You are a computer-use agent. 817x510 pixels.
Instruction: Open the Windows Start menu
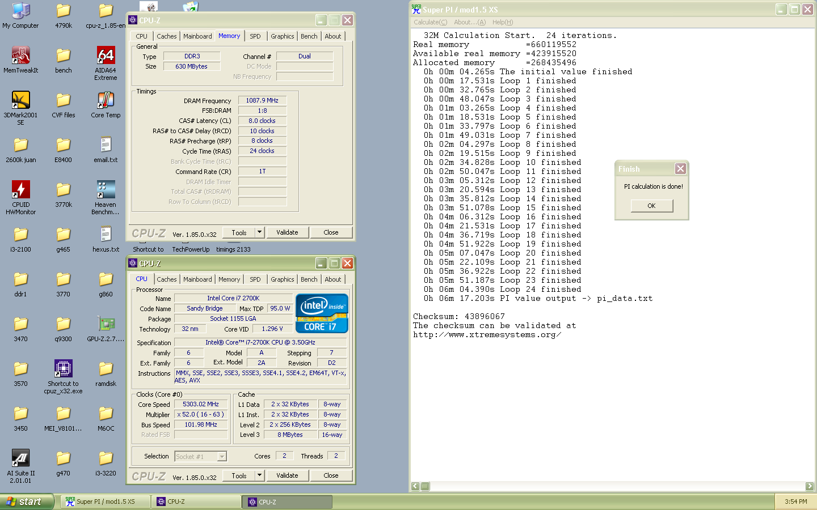[x=27, y=501]
